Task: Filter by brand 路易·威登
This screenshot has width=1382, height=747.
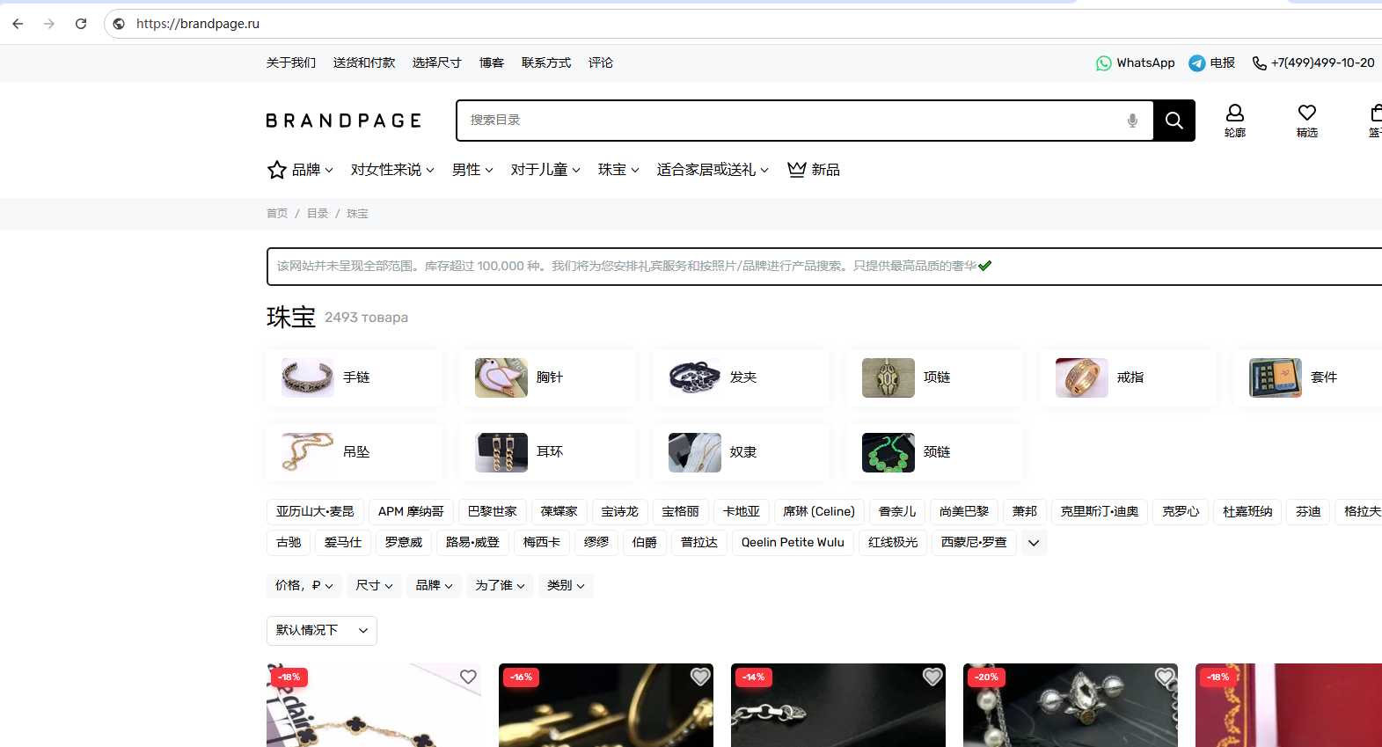Action: [x=472, y=543]
